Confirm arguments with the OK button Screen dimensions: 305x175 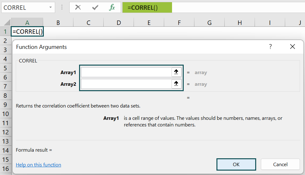pyautogui.click(x=236, y=165)
